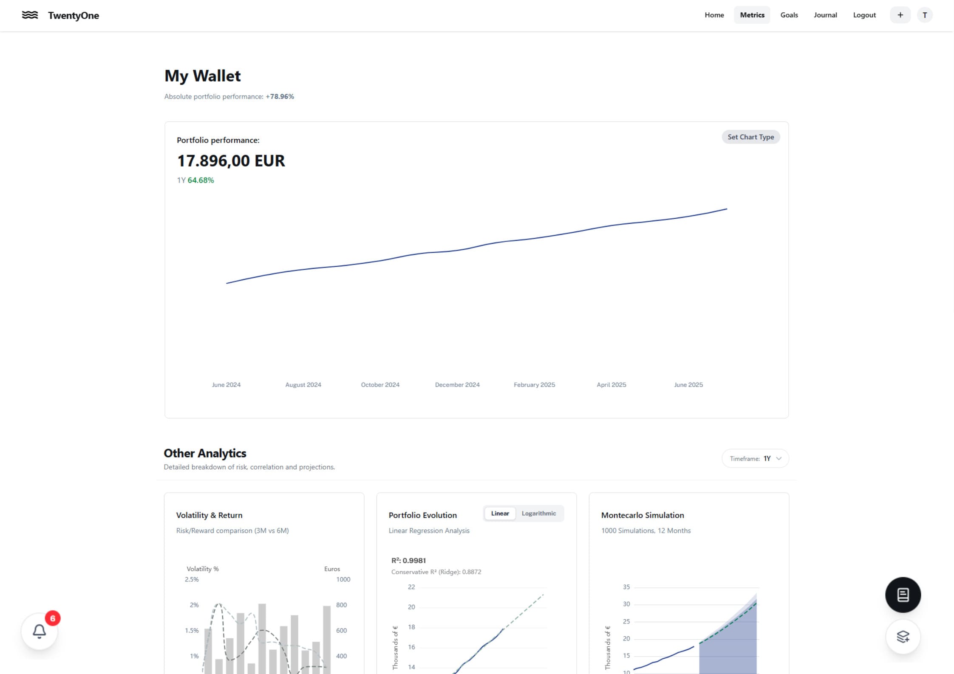Go to the Home menu item
Screen dimensions: 954x674
(714, 15)
